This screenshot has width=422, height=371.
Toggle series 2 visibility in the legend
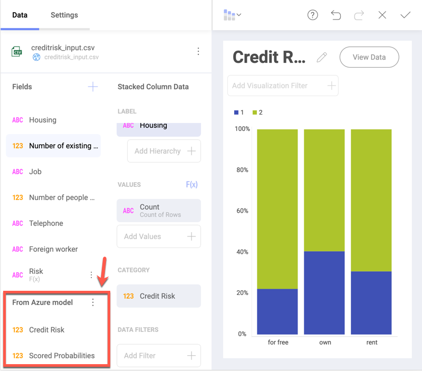[x=257, y=112]
